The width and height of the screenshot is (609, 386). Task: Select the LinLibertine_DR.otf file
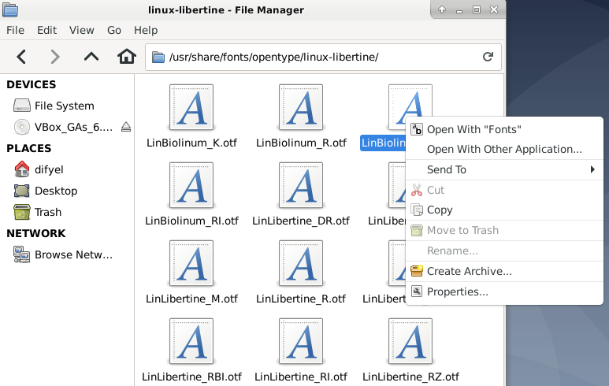(x=301, y=194)
